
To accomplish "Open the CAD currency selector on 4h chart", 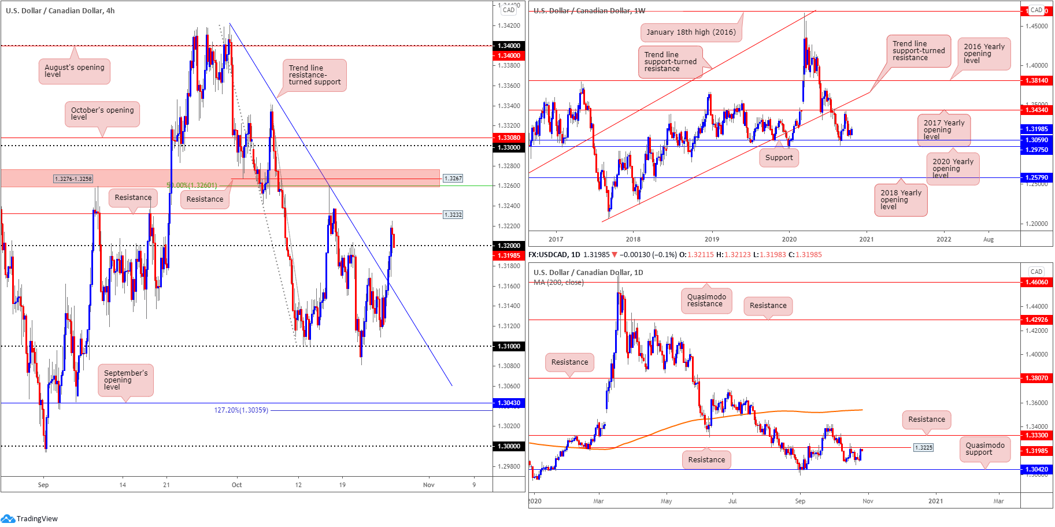I will click(509, 10).
